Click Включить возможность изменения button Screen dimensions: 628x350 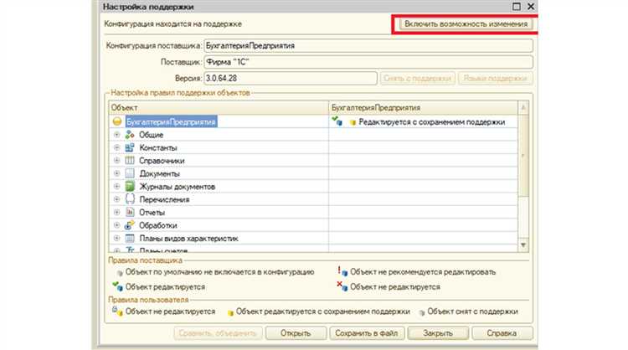tap(466, 23)
